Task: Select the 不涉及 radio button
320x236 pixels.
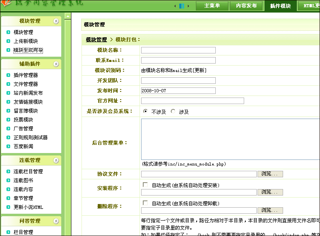Action: [146, 111]
